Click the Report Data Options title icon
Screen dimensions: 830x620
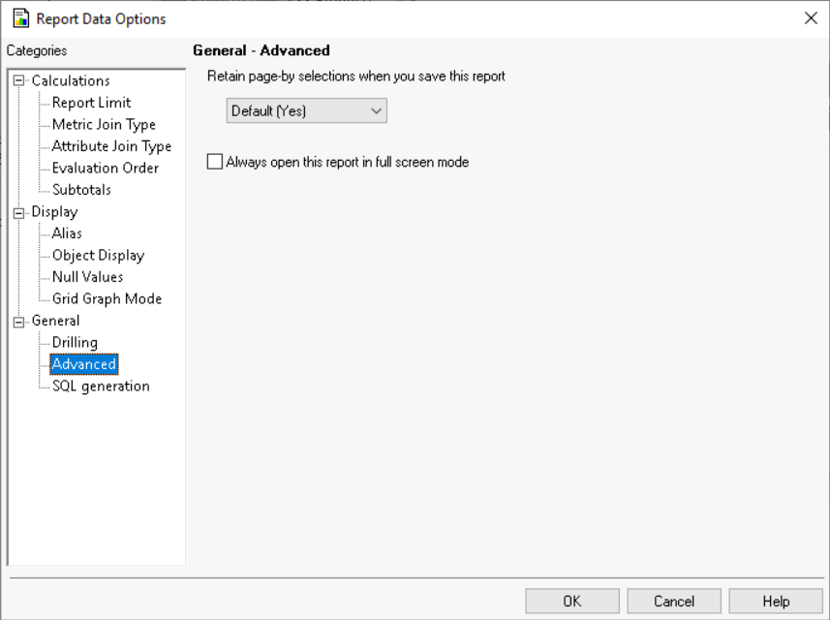[20, 18]
